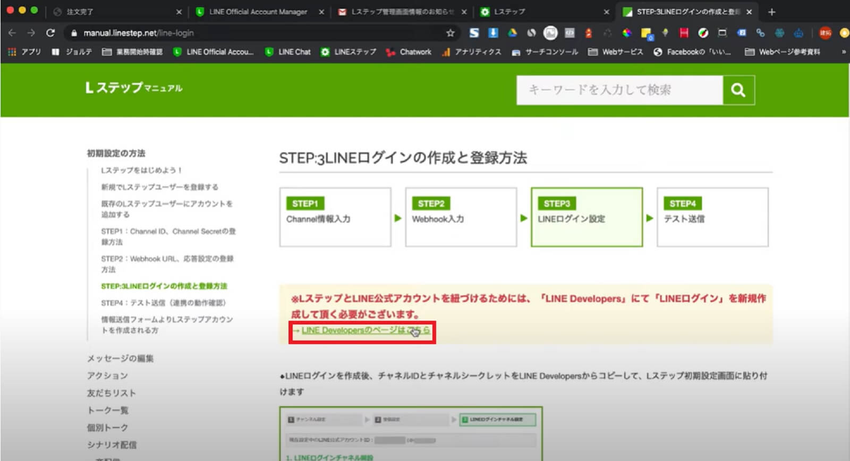
Task: Expand the トーク一覧 sidebar section
Action: pyautogui.click(x=107, y=411)
